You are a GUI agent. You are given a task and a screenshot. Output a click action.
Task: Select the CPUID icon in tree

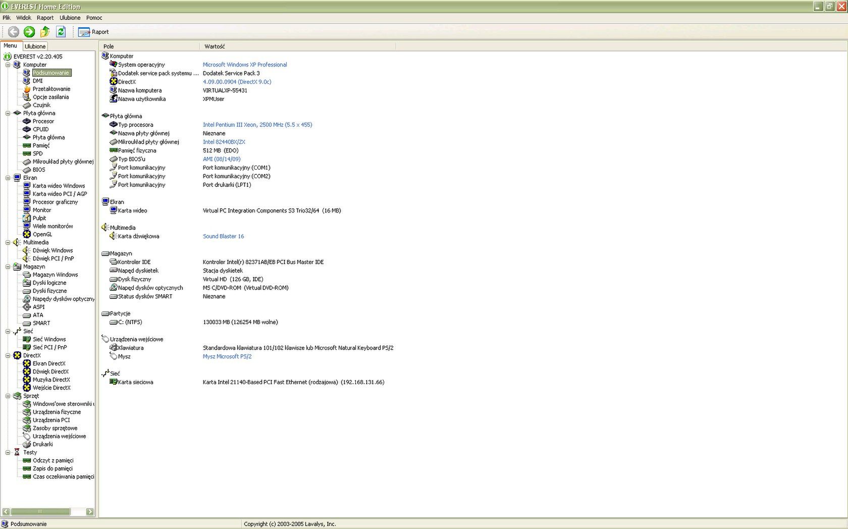27,129
